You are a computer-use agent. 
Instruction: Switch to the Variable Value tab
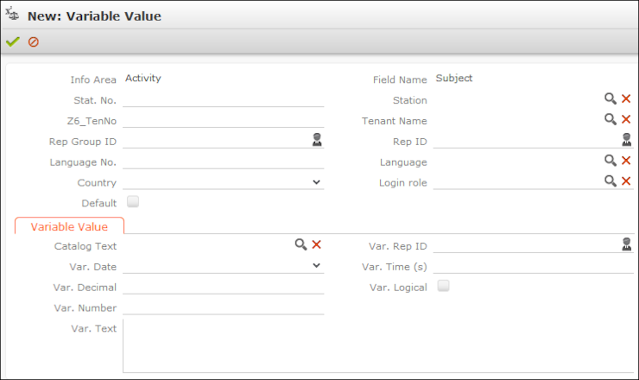coord(69,226)
